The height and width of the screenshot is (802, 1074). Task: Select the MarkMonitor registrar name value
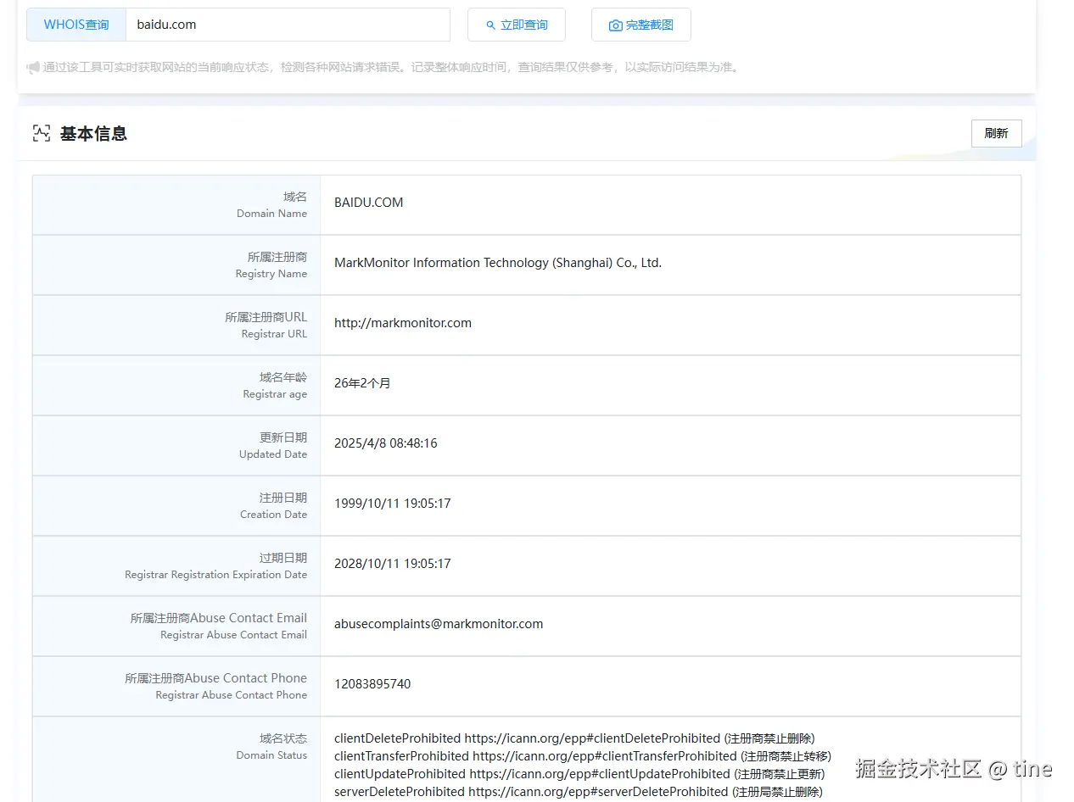pos(498,263)
